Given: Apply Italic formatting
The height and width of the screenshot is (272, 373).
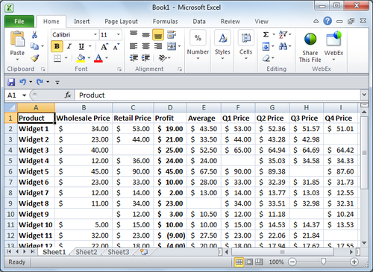Looking at the screenshot, I should click(69, 46).
